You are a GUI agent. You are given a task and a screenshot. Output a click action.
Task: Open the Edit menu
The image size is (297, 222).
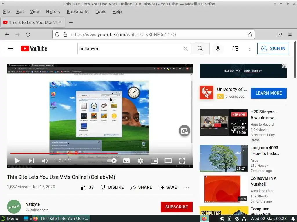(x=20, y=12)
